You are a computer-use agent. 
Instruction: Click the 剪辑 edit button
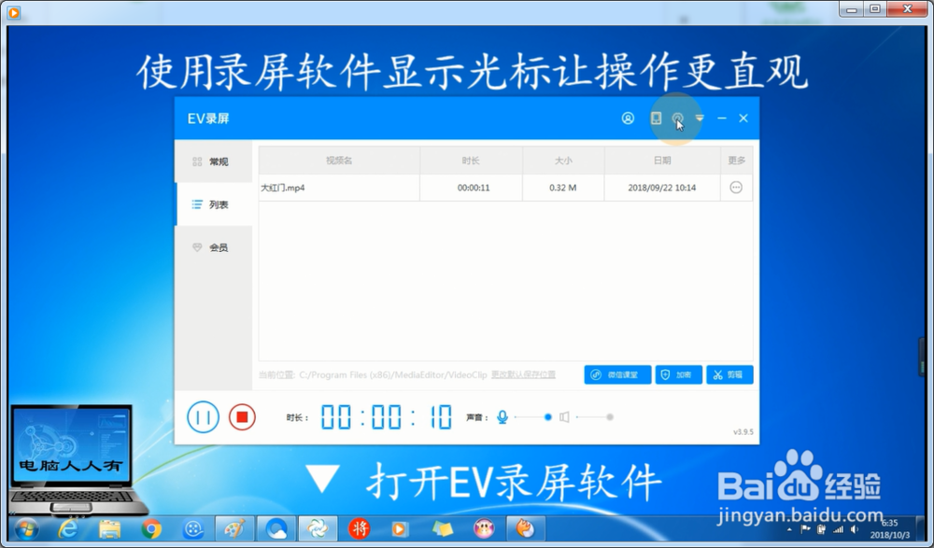click(x=729, y=374)
